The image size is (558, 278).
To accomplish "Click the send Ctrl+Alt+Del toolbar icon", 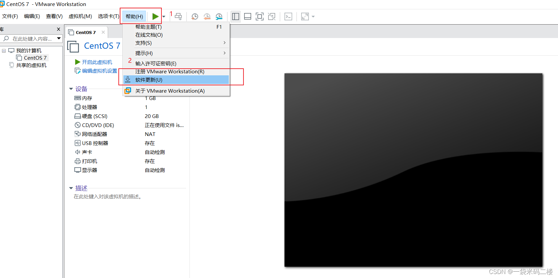I will click(x=178, y=16).
